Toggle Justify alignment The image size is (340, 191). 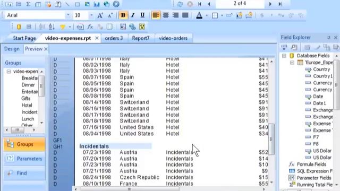pyautogui.click(x=185, y=15)
